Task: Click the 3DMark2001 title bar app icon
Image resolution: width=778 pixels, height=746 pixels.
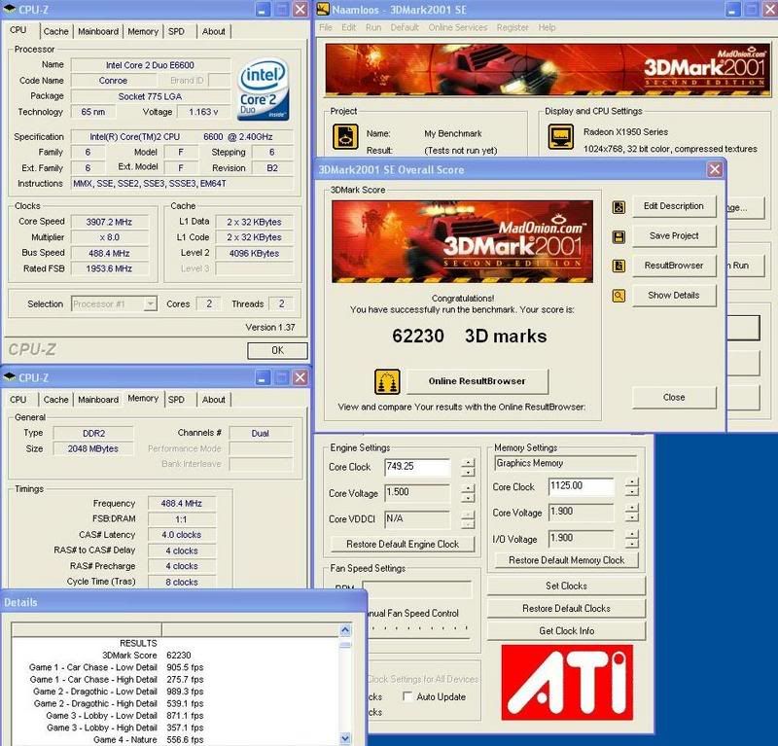Action: [x=323, y=9]
